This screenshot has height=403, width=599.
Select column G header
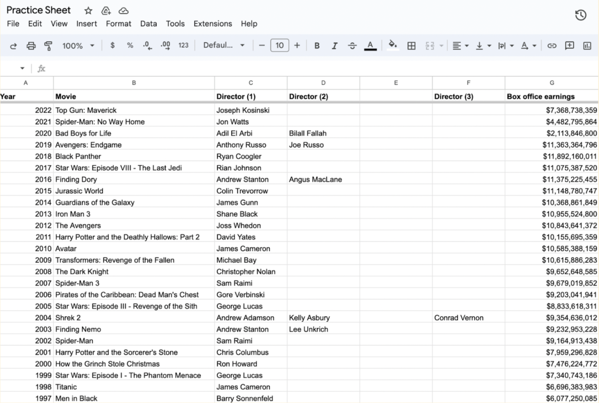(x=552, y=83)
